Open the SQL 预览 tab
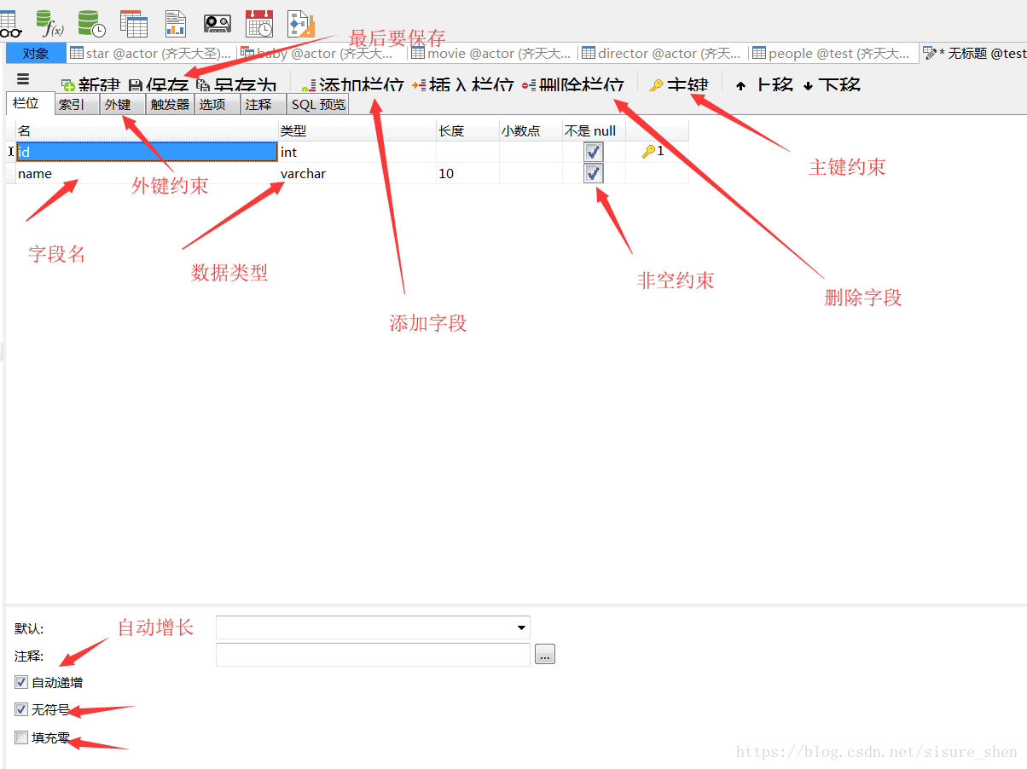 click(317, 103)
